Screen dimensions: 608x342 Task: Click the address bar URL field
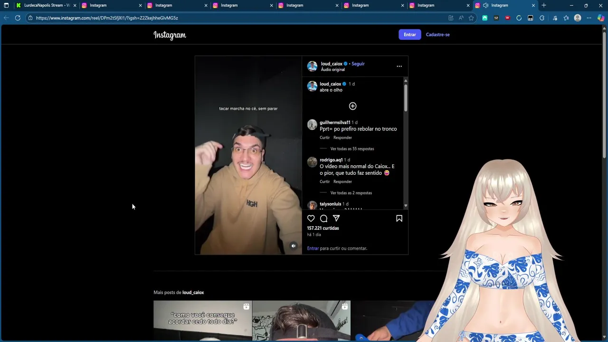237,18
